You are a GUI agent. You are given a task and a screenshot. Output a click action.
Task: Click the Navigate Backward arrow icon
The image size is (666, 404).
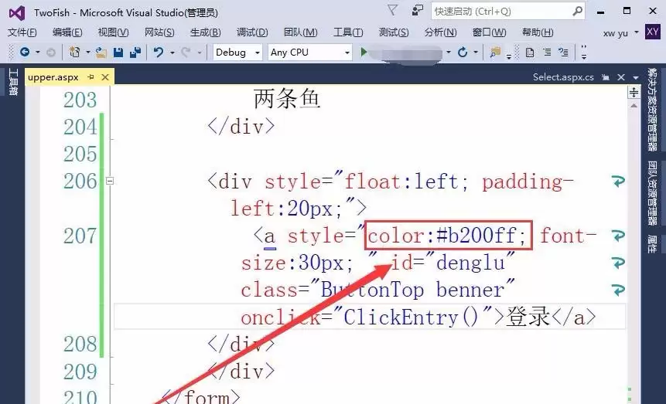click(x=25, y=53)
